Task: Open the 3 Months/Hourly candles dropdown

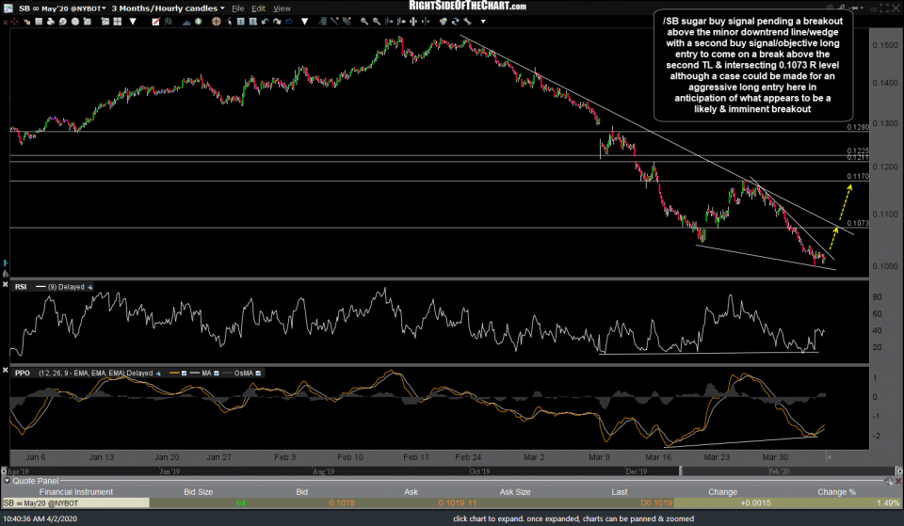Action: (x=169, y=8)
